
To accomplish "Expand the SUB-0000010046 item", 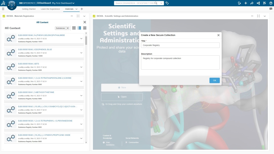I will tap(81, 38).
